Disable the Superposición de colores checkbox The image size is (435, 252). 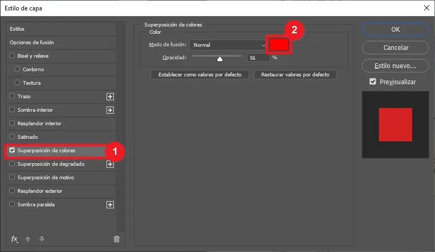(12, 151)
